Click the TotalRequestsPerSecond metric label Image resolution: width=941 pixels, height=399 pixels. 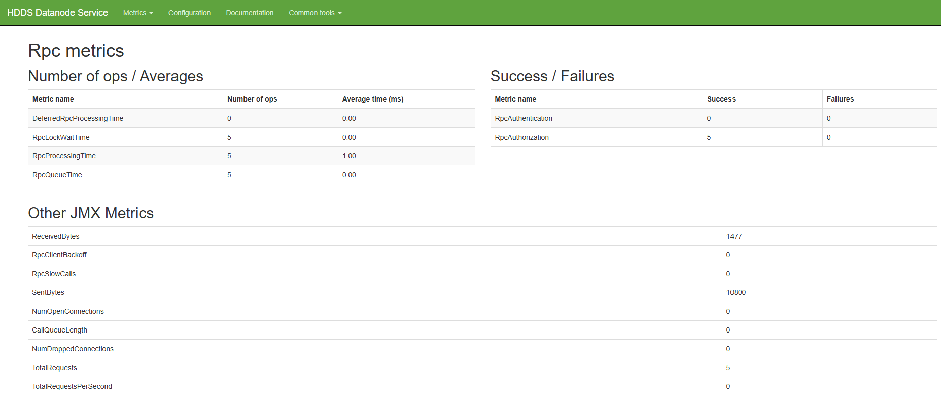tap(72, 386)
